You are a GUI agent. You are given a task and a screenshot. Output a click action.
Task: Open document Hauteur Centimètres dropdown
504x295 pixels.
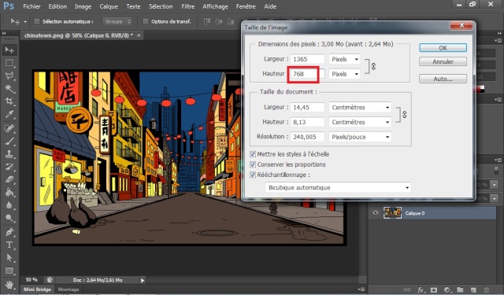tap(360, 122)
